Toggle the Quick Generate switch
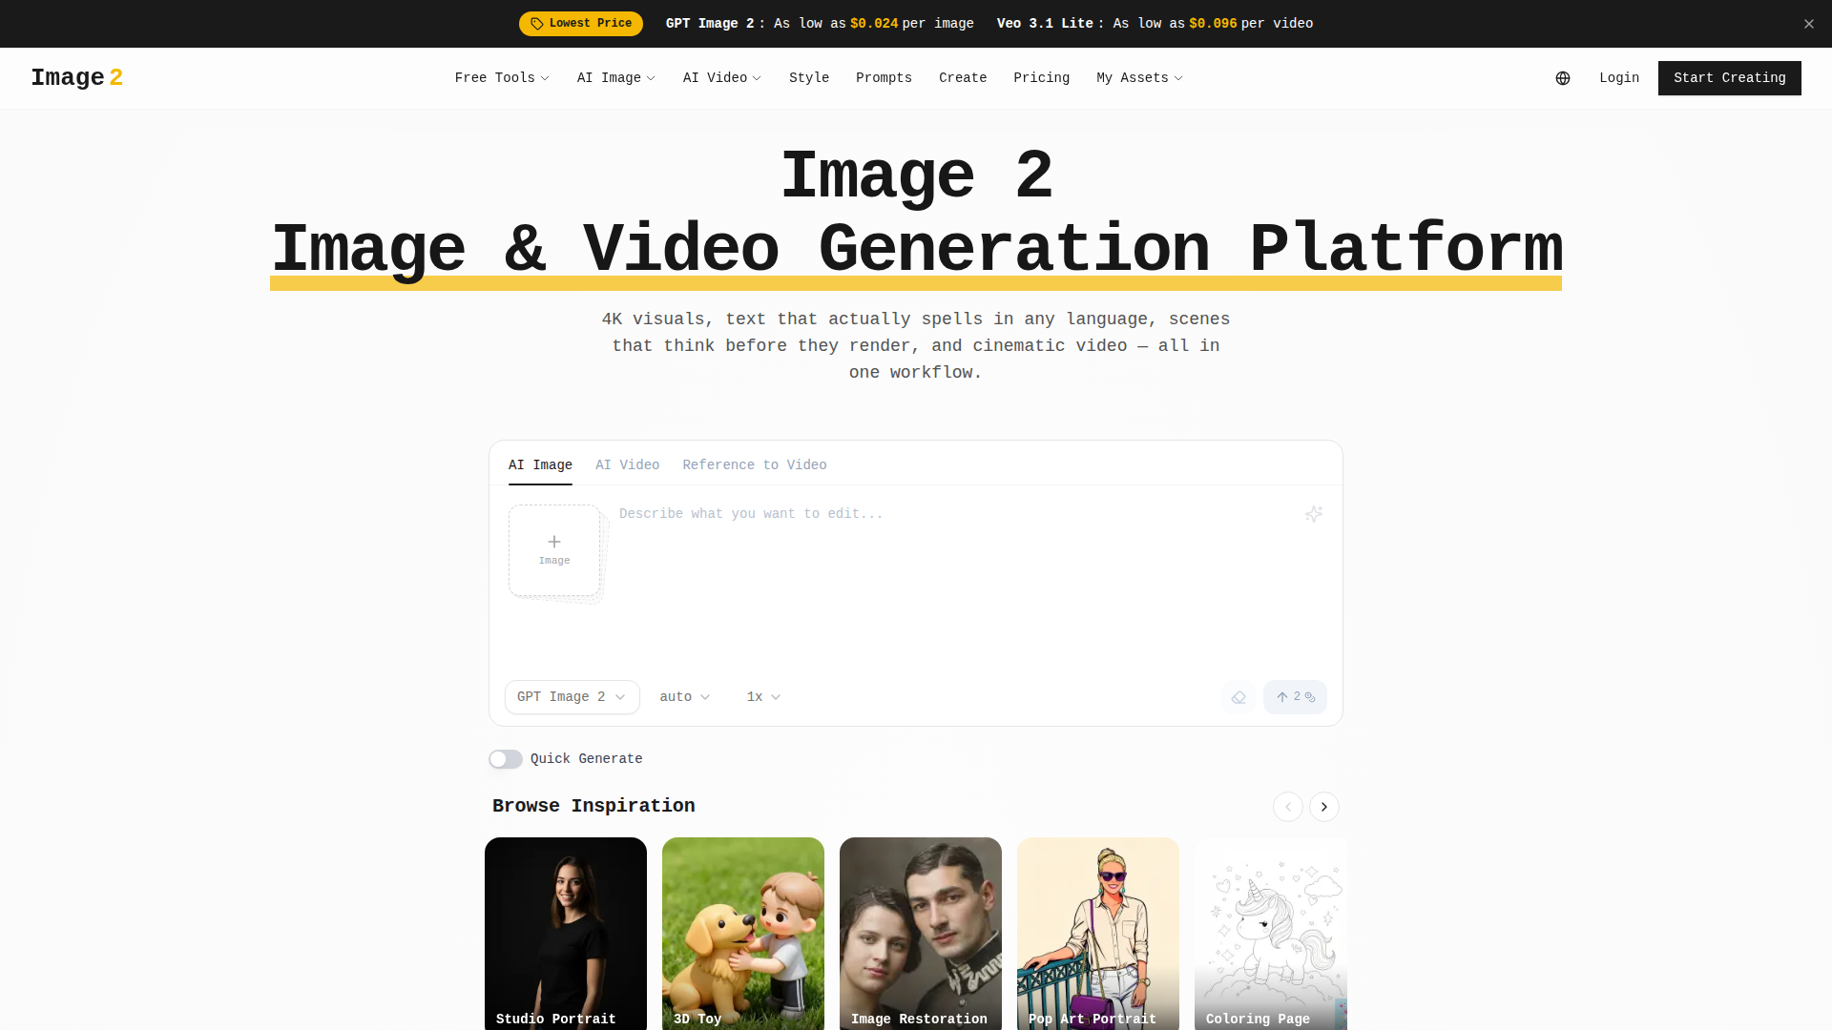 pos(506,759)
